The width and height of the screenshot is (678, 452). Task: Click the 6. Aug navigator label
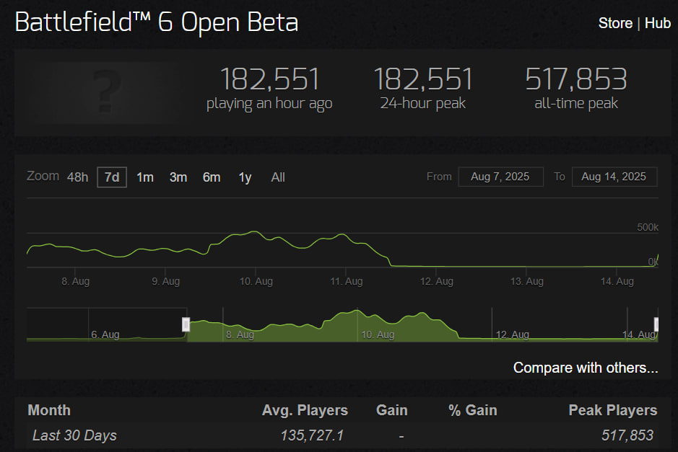coord(105,334)
